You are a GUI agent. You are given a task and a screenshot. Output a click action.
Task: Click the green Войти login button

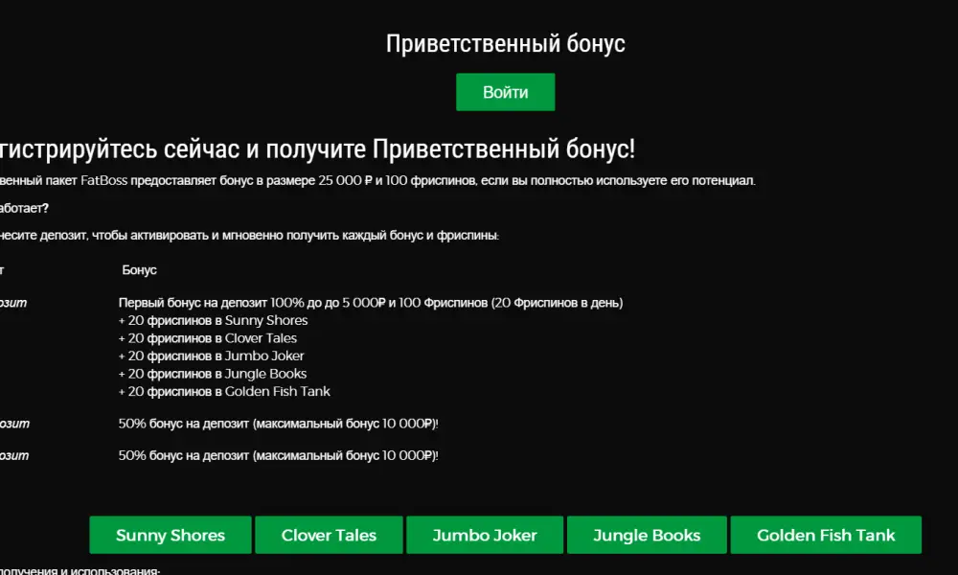505,92
